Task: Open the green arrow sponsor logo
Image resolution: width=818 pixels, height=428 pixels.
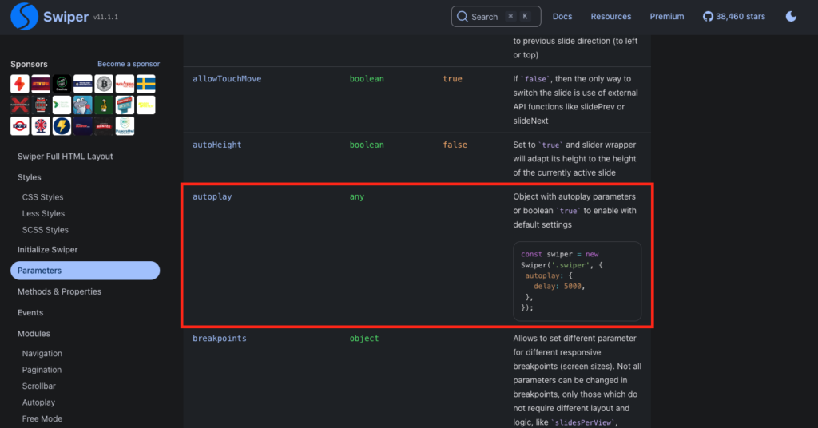Action: (62, 105)
